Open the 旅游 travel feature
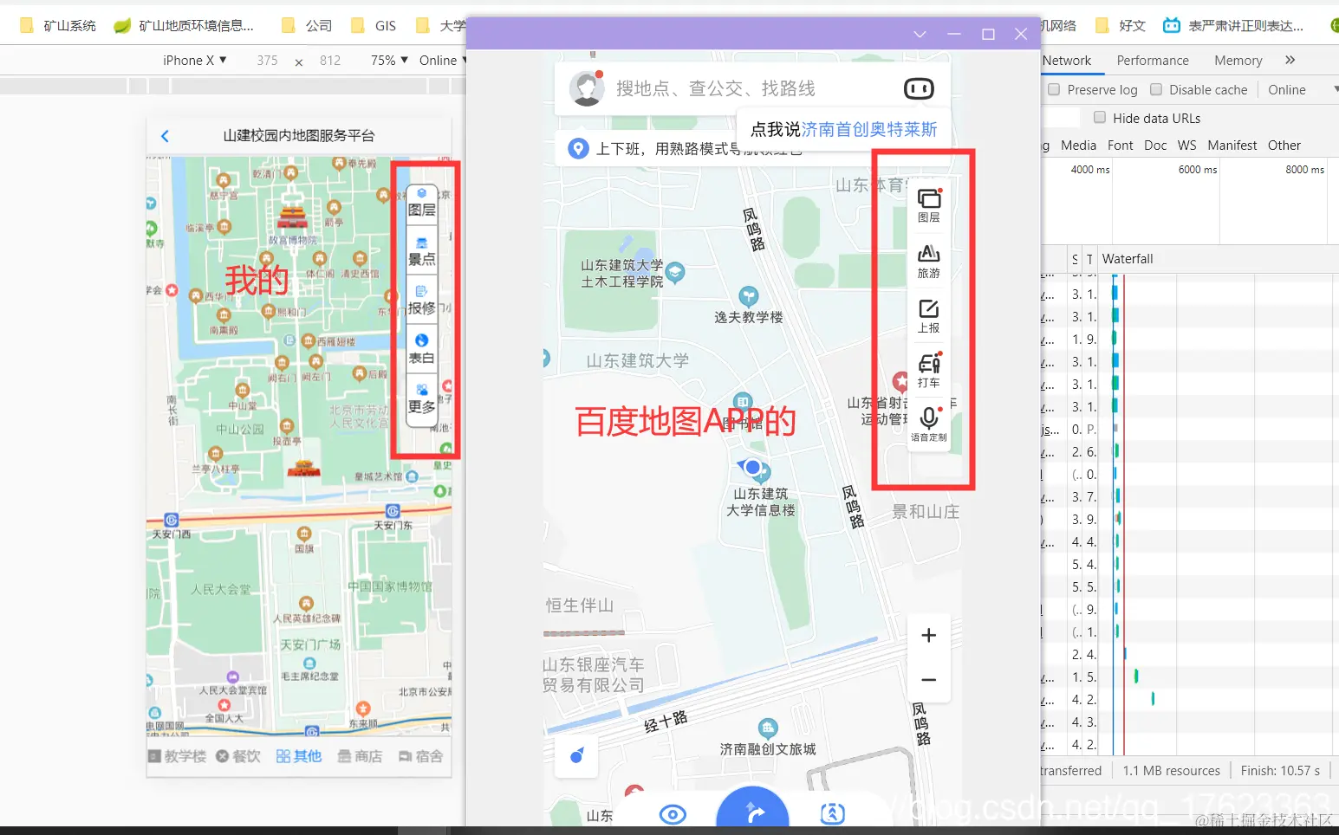Viewport: 1339px width, 835px height. coord(928,261)
